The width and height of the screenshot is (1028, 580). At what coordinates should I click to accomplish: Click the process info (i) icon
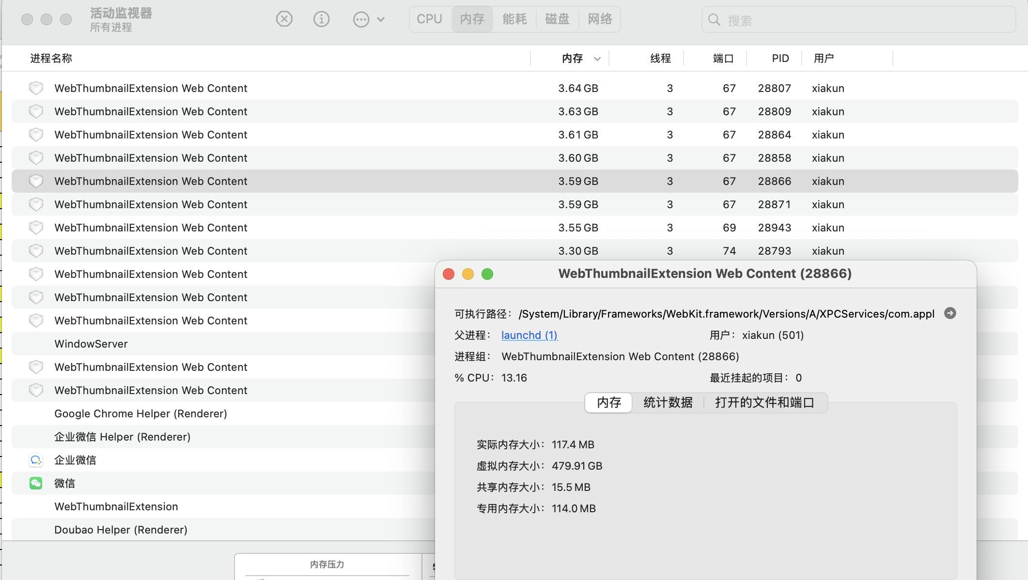321,19
